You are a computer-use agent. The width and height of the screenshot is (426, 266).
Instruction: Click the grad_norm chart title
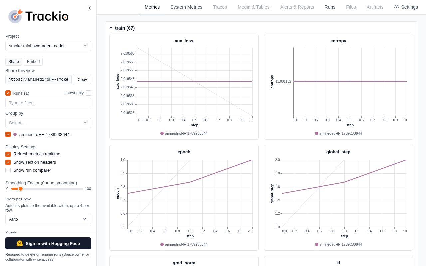184,263
